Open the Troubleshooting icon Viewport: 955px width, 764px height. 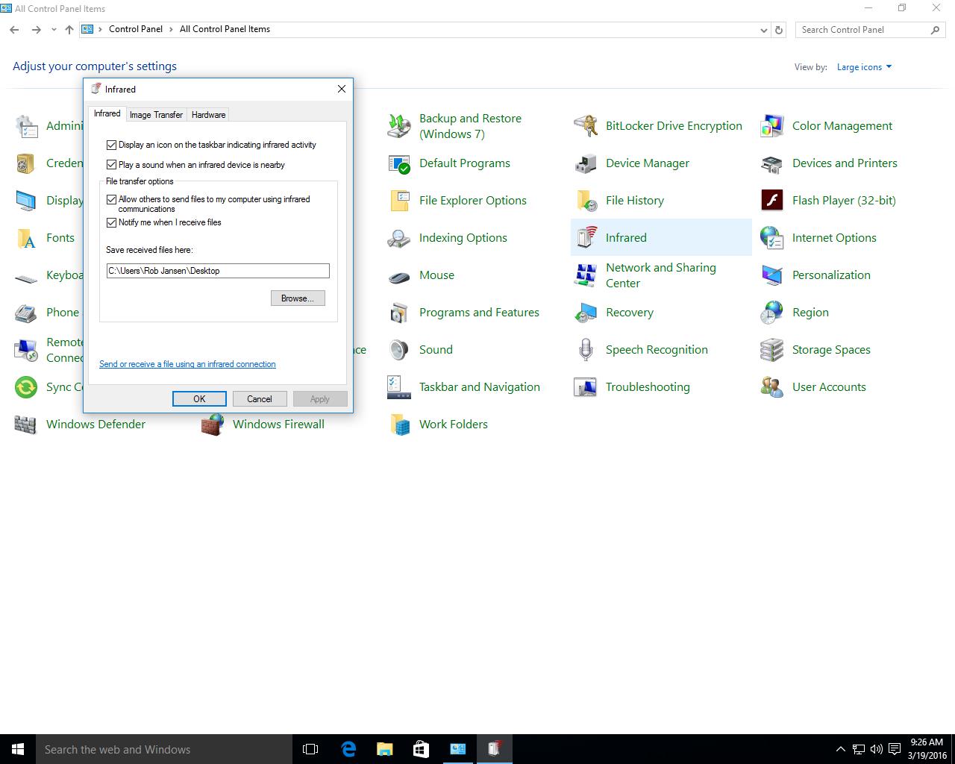click(x=586, y=387)
